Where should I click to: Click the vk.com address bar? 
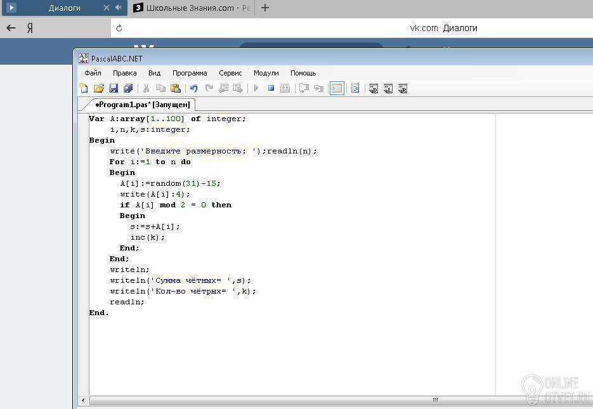click(x=352, y=28)
